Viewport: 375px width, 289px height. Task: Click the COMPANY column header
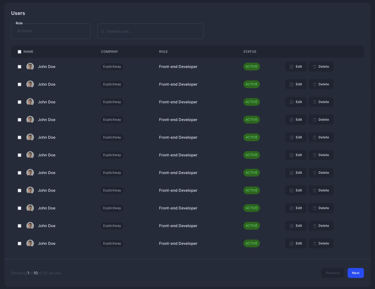coord(109,52)
